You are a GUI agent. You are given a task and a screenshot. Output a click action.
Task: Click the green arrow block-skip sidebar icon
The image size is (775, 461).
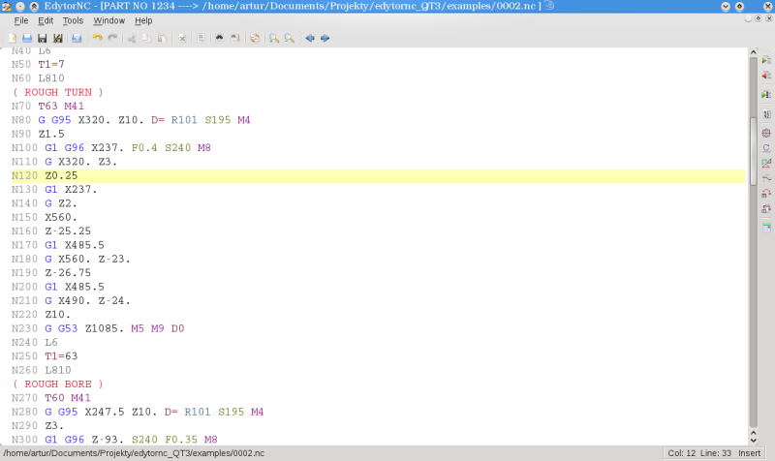pos(766,94)
